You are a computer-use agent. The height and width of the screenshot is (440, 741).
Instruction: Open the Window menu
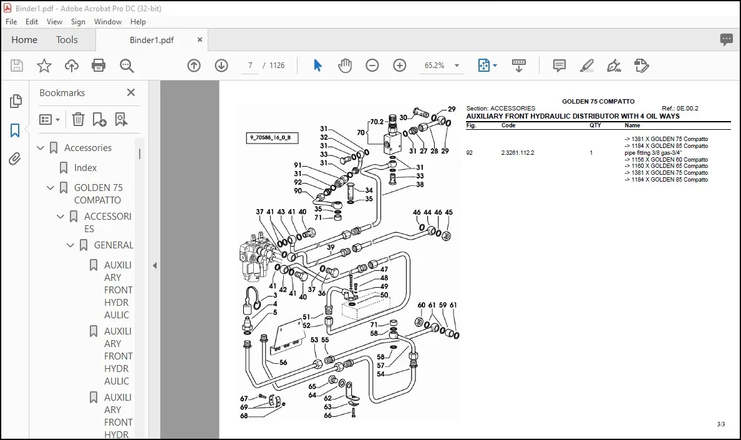[108, 22]
